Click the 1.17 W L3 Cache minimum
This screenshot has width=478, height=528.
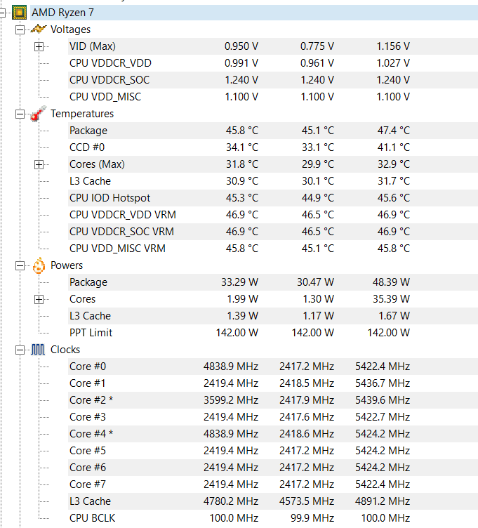[x=319, y=315]
